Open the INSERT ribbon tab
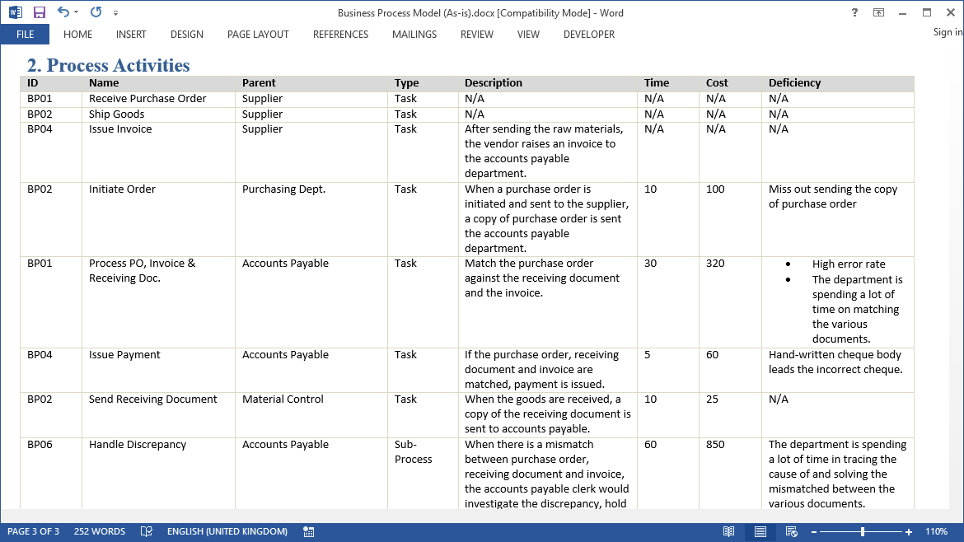 [131, 35]
